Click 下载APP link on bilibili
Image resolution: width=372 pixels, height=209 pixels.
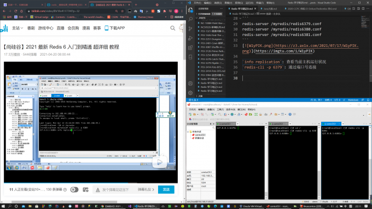(115, 28)
